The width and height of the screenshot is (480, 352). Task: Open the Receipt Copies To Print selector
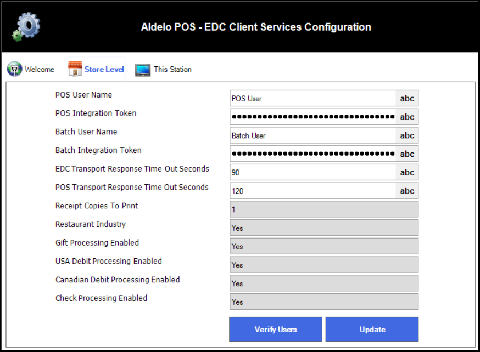(x=324, y=209)
